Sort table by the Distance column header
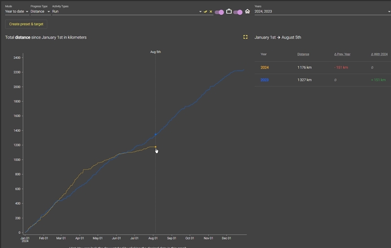The height and width of the screenshot is (248, 391). [x=303, y=54]
